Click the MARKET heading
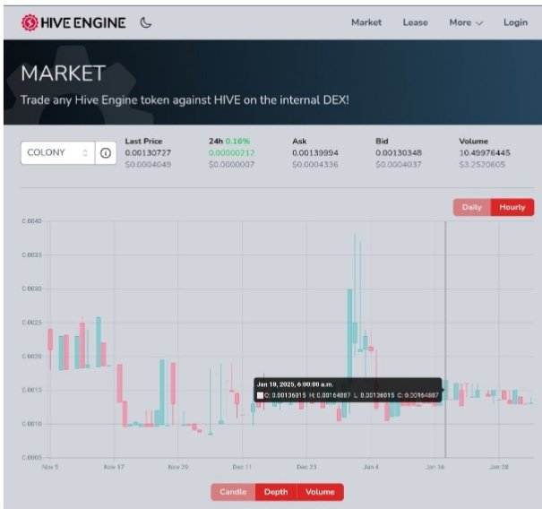The height and width of the screenshot is (509, 542). coord(63,73)
